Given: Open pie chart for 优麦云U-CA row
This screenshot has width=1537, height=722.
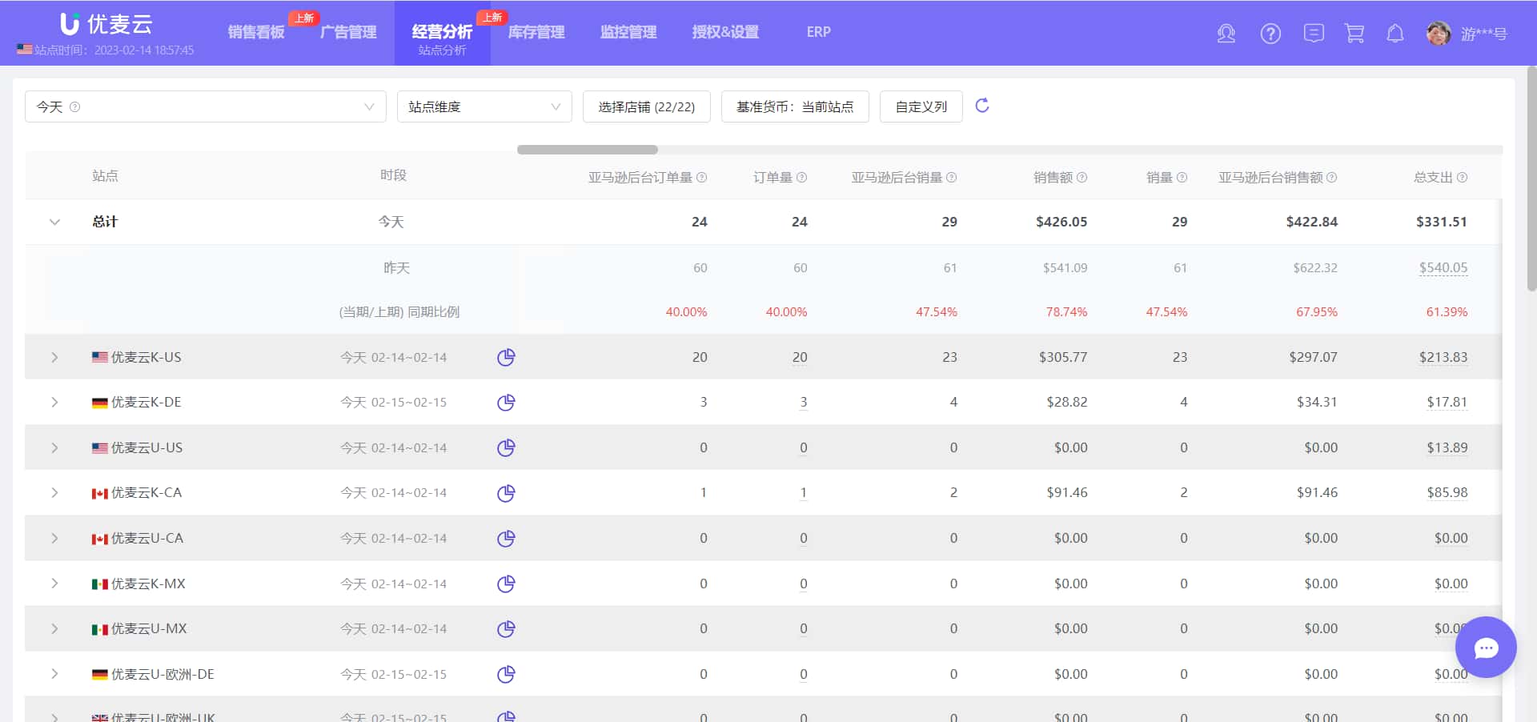Looking at the screenshot, I should click(x=506, y=538).
